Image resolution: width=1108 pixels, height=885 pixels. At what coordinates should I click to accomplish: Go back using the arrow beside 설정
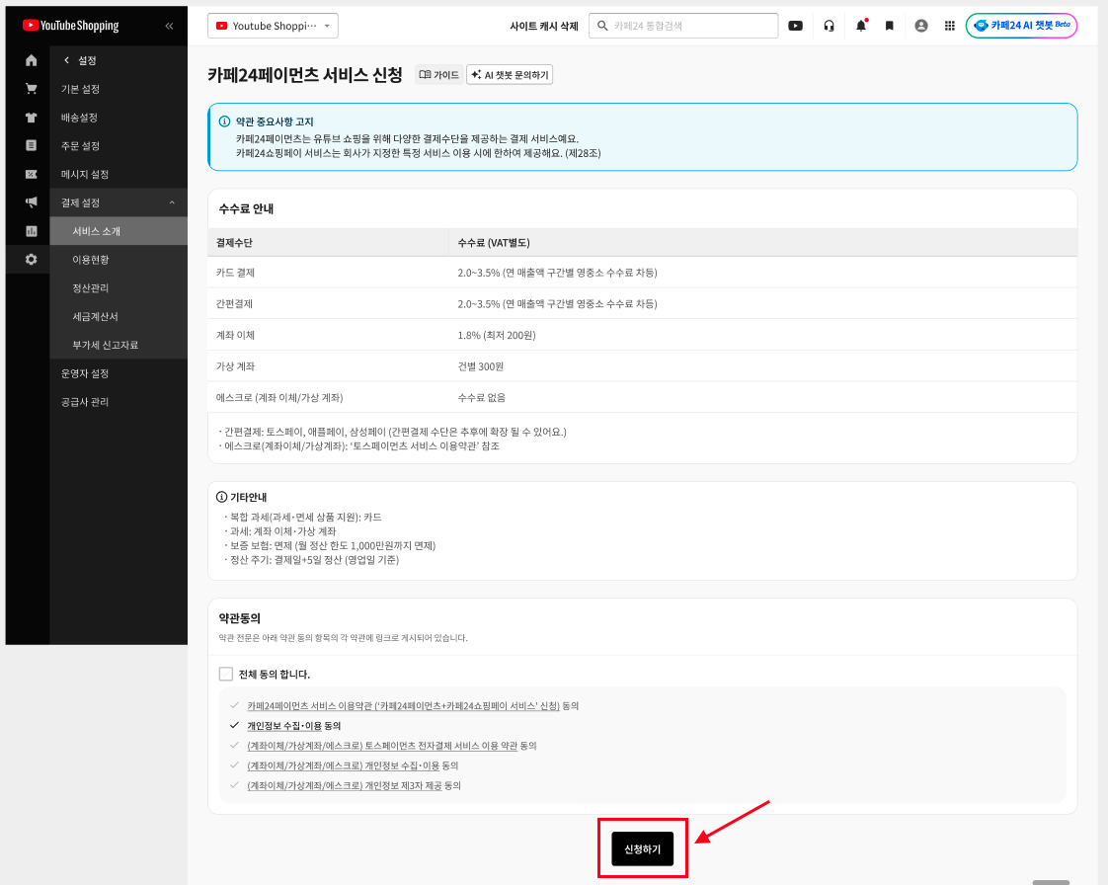pyautogui.click(x=66, y=61)
